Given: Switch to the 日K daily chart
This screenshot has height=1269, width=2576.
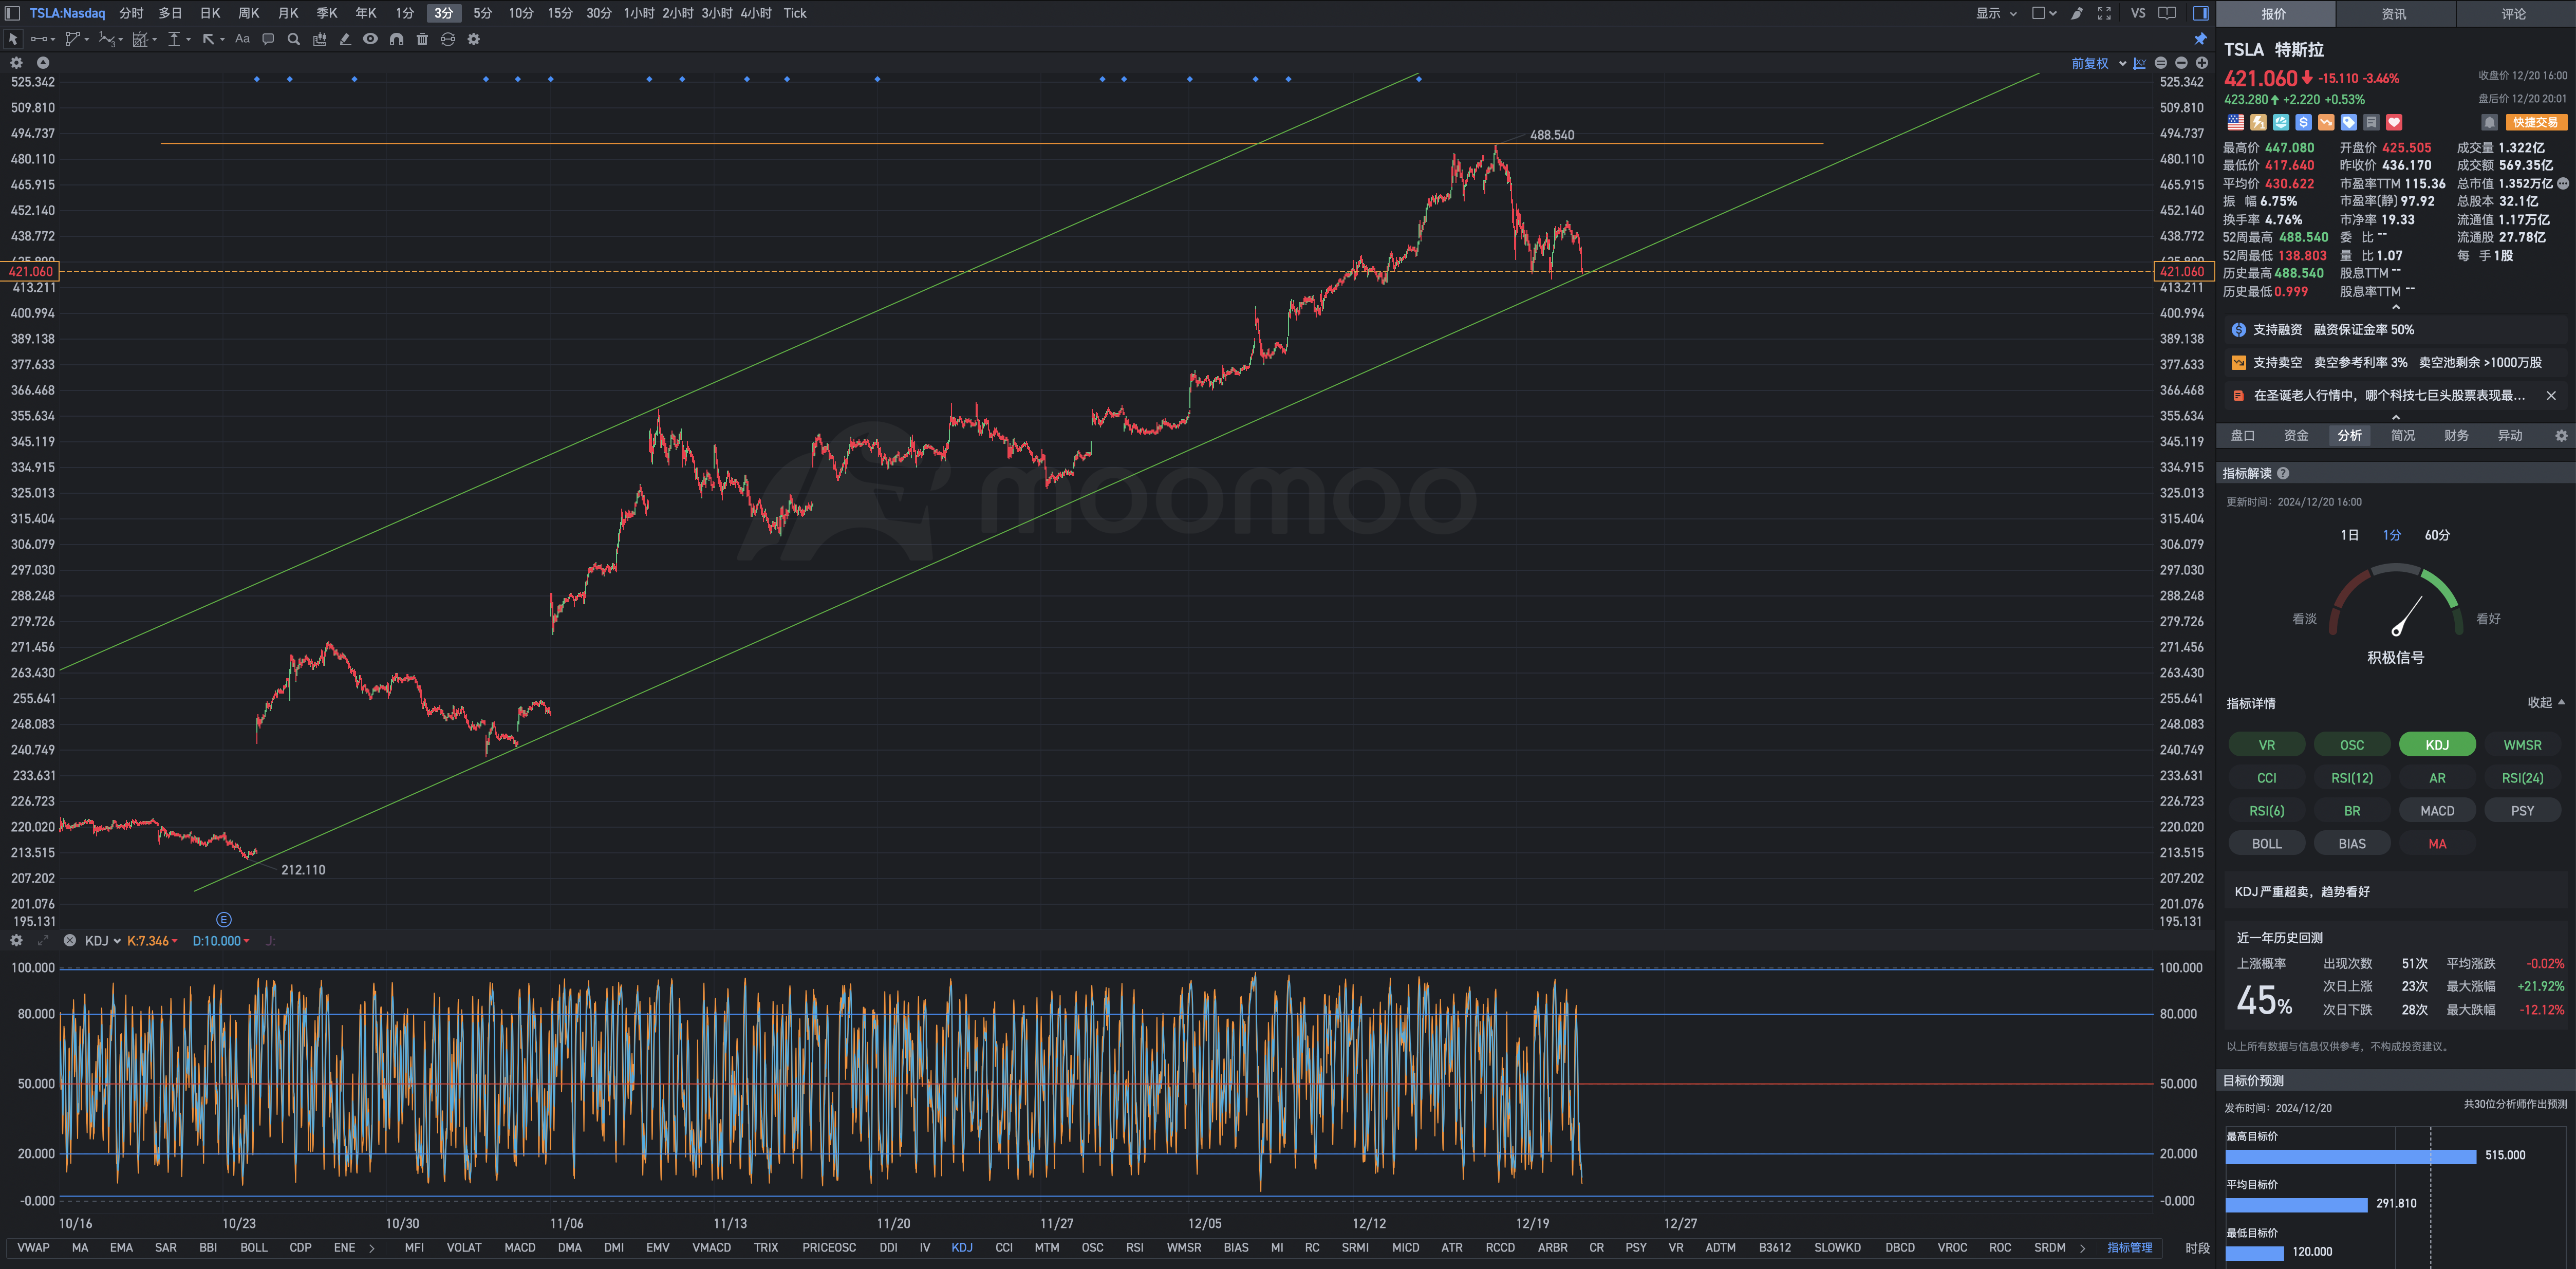Looking at the screenshot, I should click(210, 13).
